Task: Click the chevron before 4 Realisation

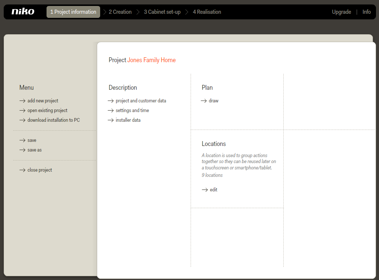Action: click(187, 12)
